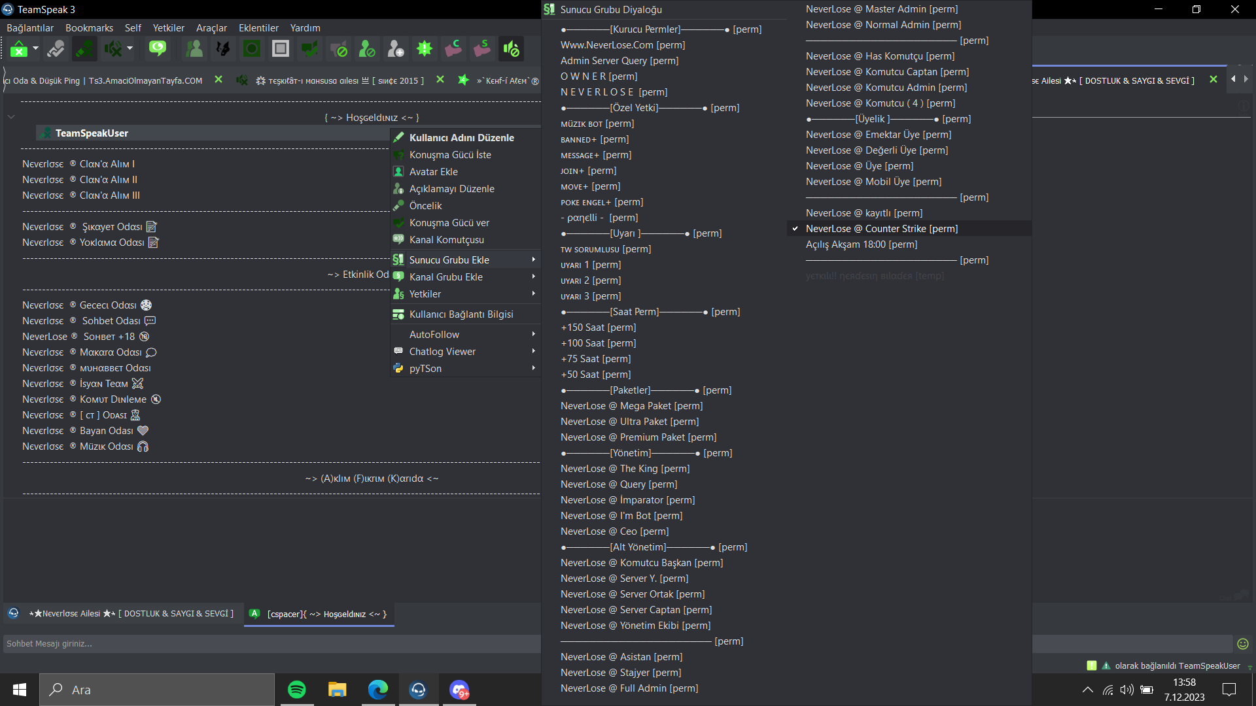
Task: Uncheck the NeverLose @ Counter Strike group
Action: pos(909,229)
